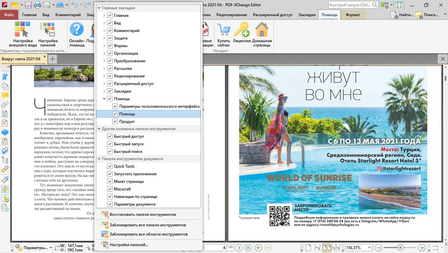Open the Digital Signatures pane icon
This screenshot has width=448, height=253.
5,124
